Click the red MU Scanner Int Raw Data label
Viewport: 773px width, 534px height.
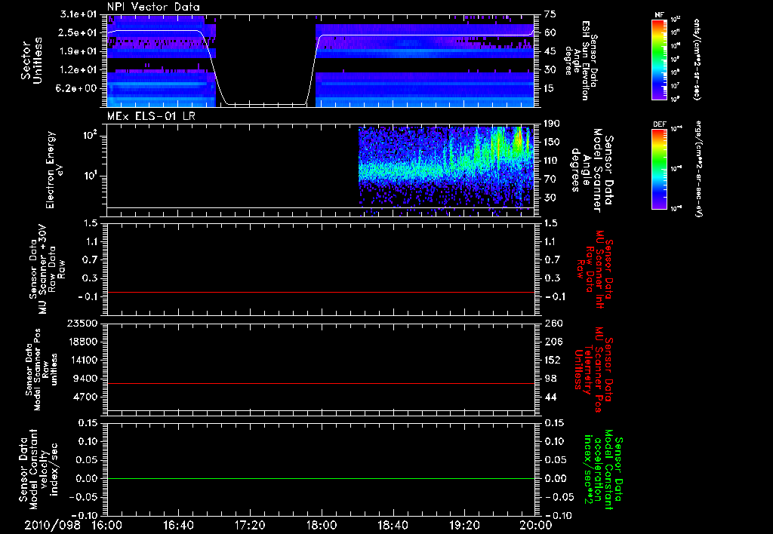(x=594, y=269)
